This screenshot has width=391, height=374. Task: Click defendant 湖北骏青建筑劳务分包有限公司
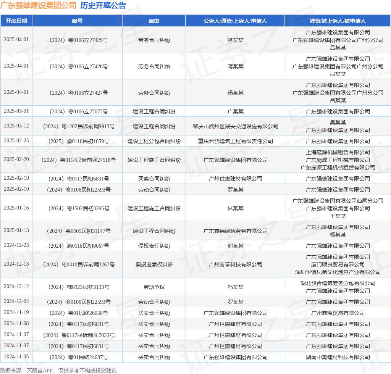pyautogui.click(x=338, y=283)
